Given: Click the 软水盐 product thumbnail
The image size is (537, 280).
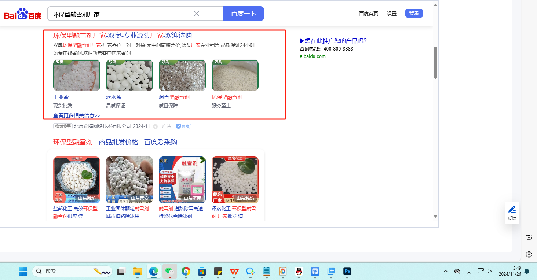Looking at the screenshot, I should point(129,75).
